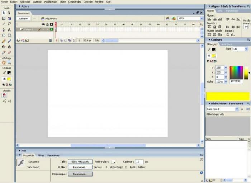Image resolution: width=251 pixels, height=183 pixels.
Task: Pick the Eyedropper tool
Action: click(4, 52)
